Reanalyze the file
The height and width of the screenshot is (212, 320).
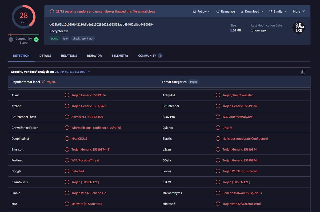pos(226,11)
